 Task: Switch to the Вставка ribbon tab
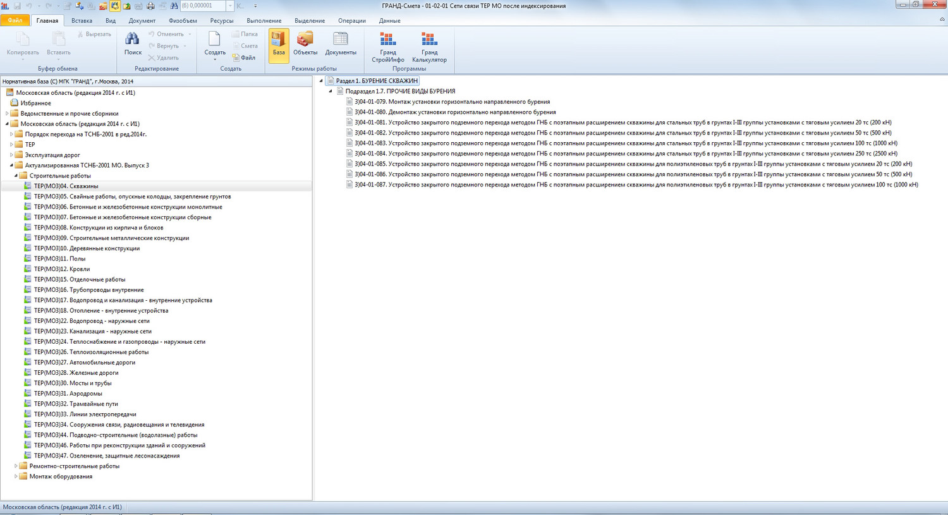(82, 21)
